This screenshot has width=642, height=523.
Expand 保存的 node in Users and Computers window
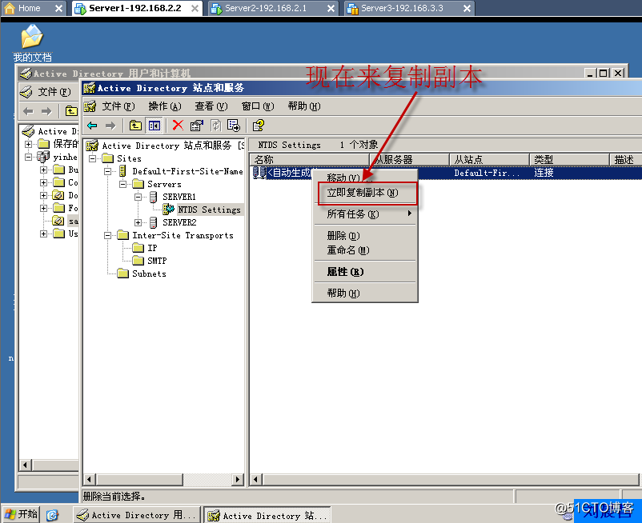click(28, 144)
